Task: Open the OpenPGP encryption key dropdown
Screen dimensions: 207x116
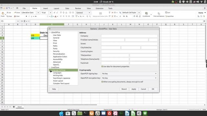Action: (x=129, y=78)
